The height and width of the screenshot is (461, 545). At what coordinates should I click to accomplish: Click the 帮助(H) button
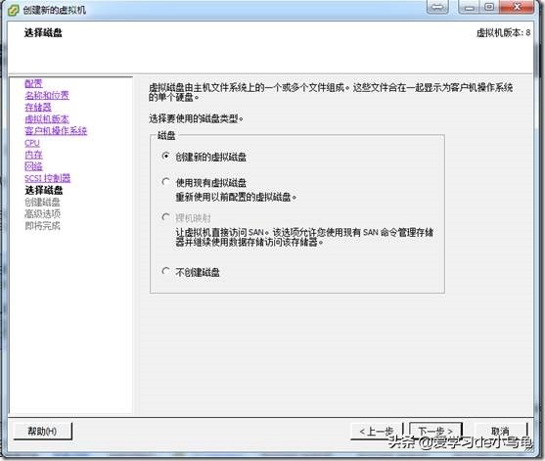[x=43, y=431]
